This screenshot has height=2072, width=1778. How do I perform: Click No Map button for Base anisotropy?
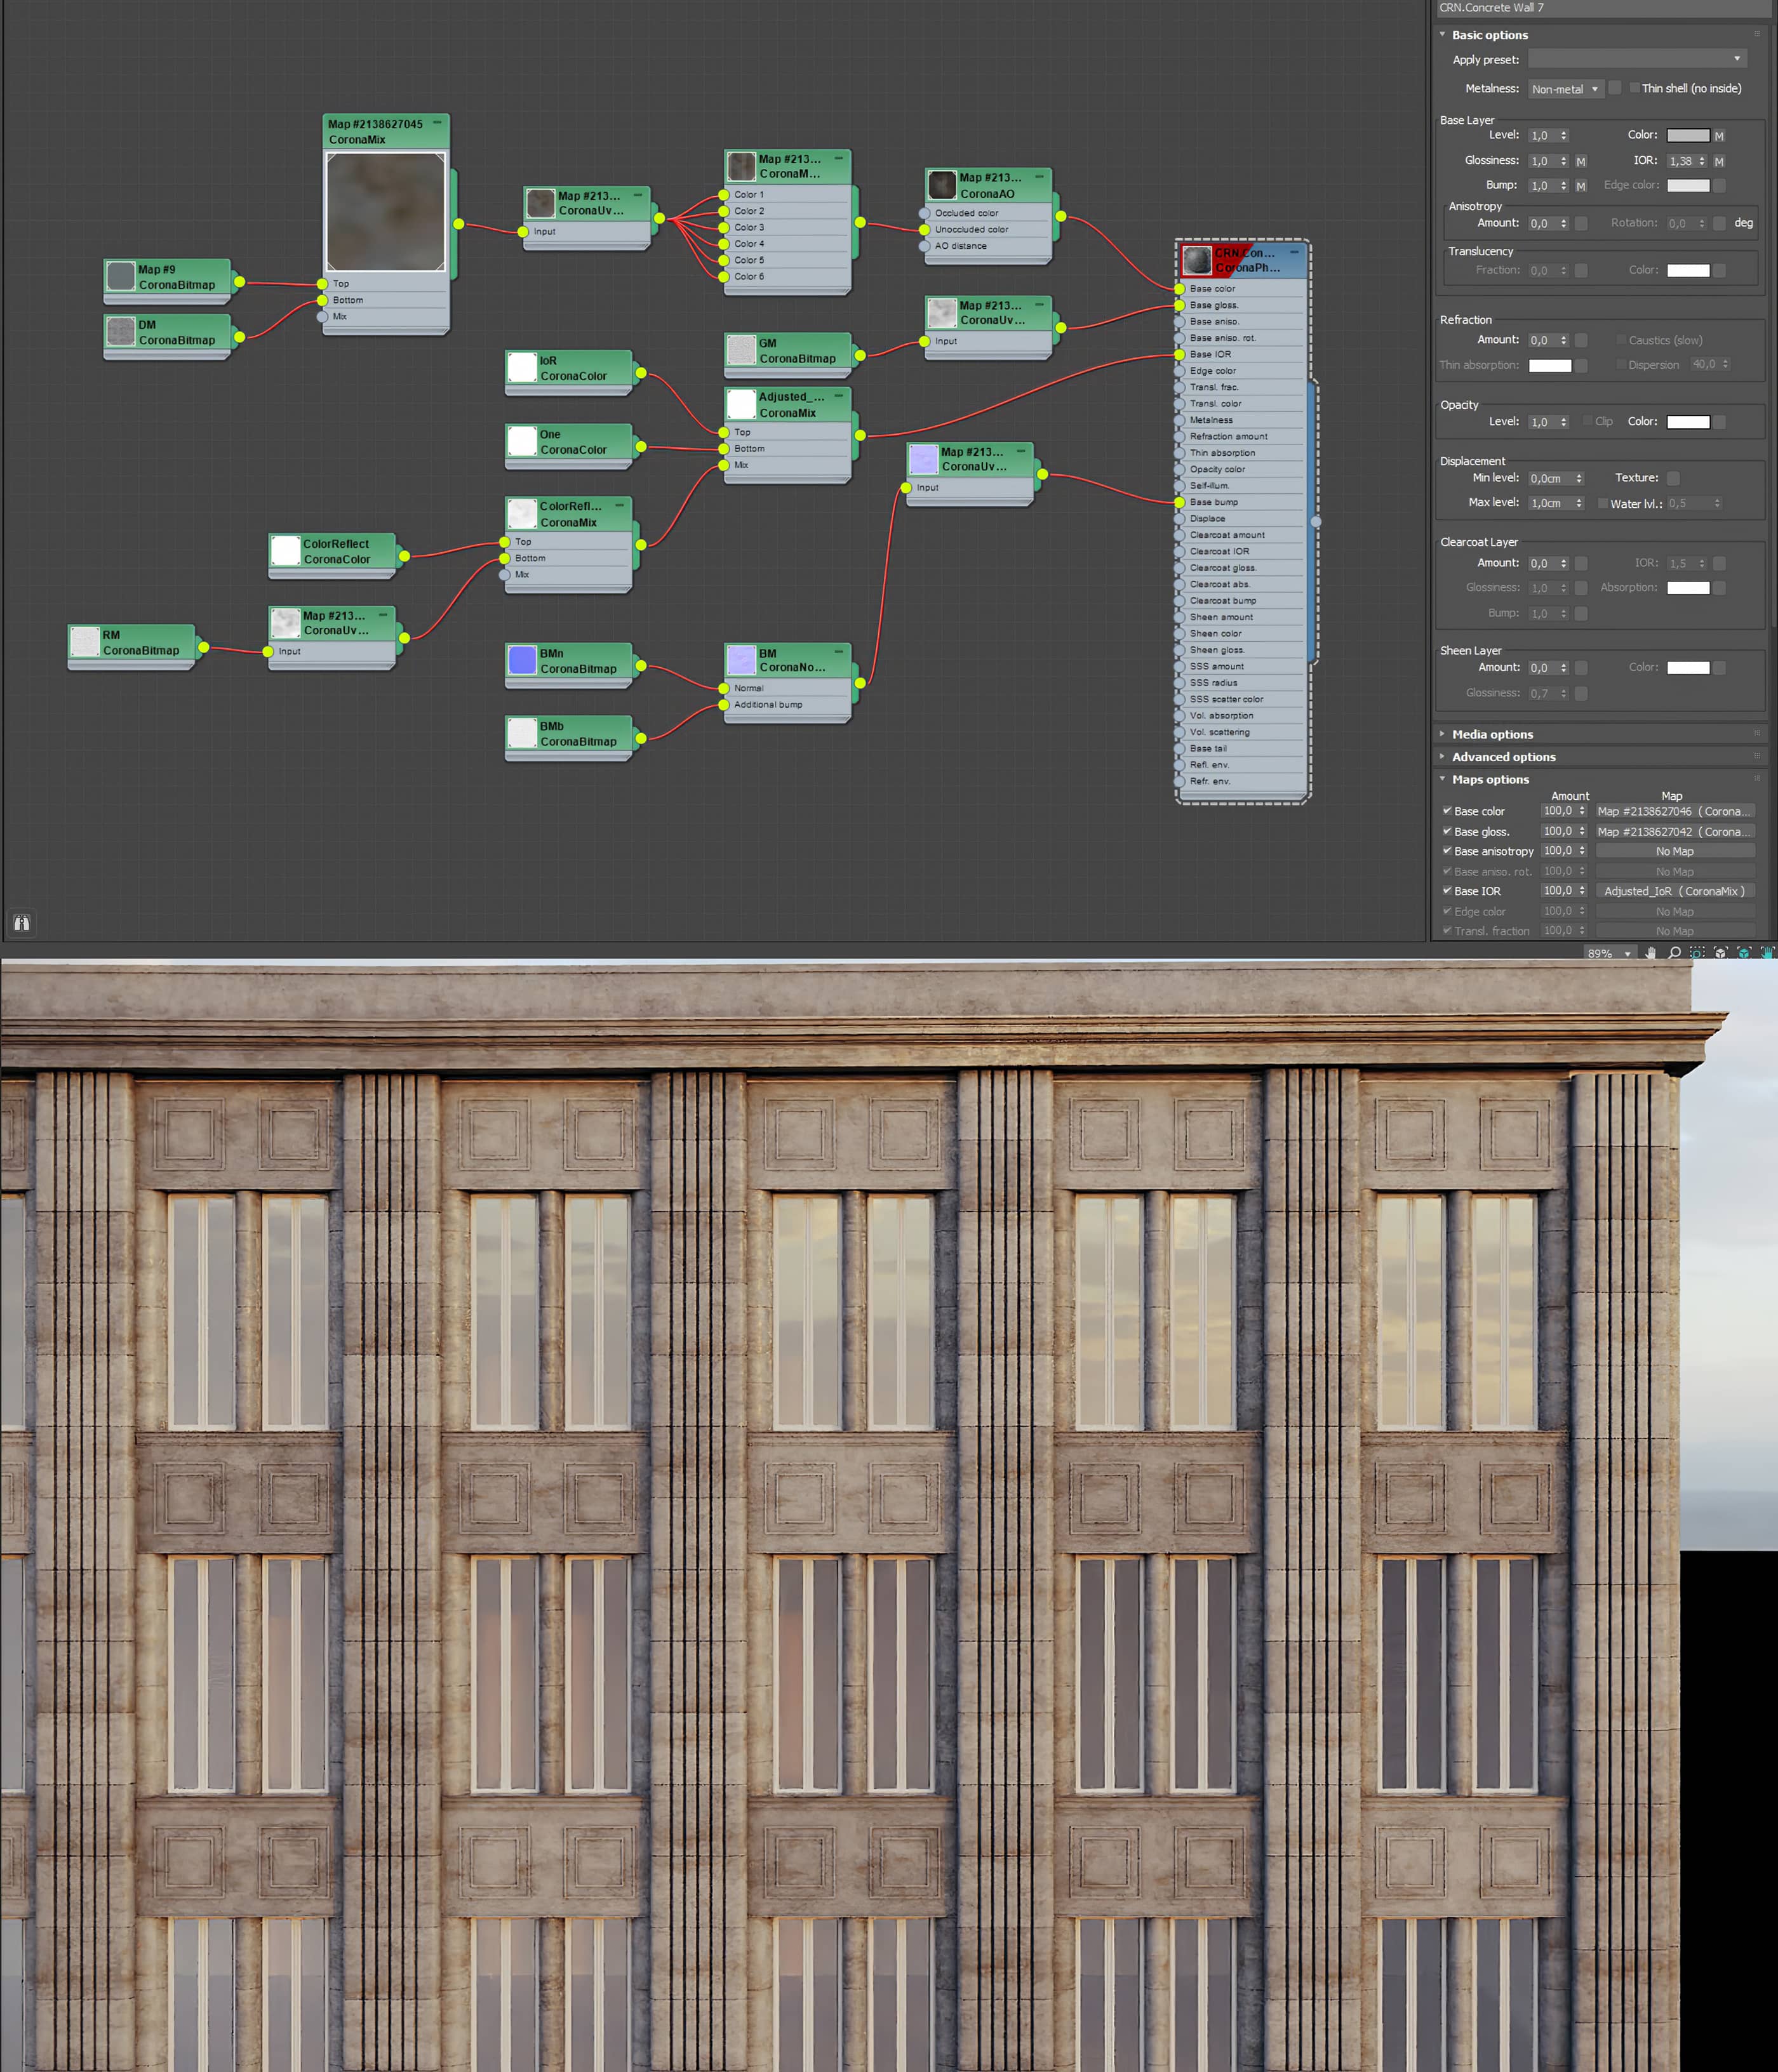[x=1674, y=851]
